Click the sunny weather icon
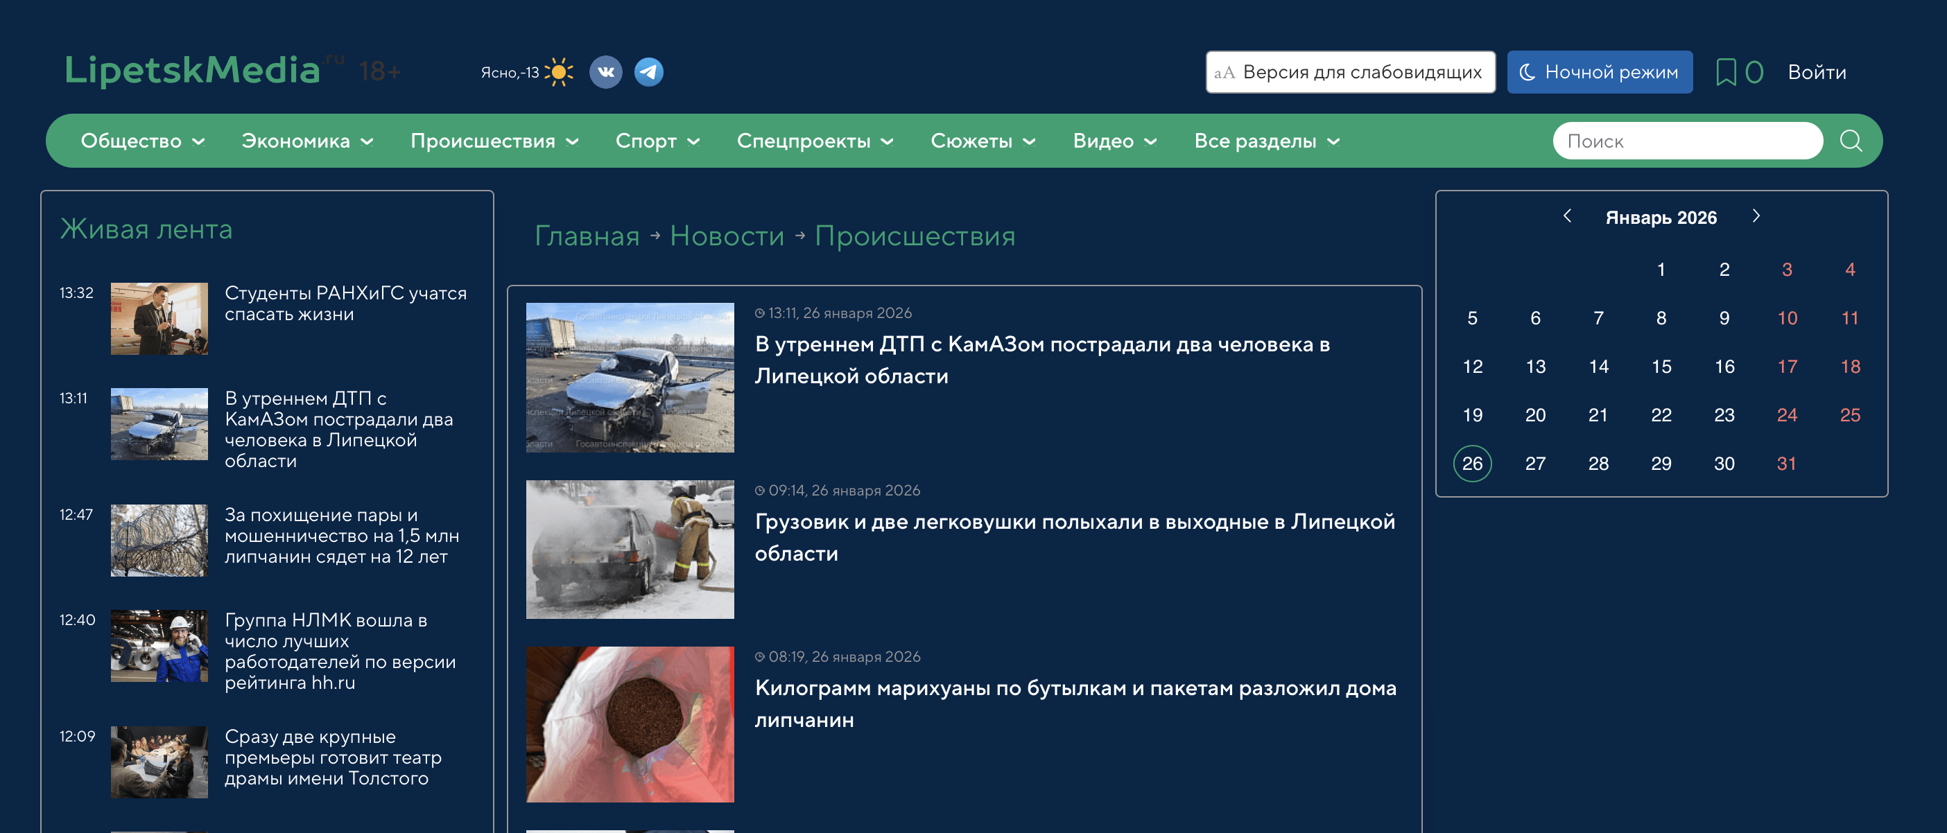This screenshot has width=1947, height=833. click(559, 73)
